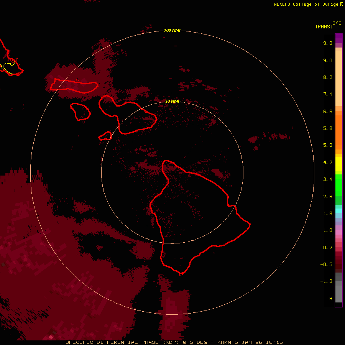Click the 5 JAN 26 date text

pos(248,342)
